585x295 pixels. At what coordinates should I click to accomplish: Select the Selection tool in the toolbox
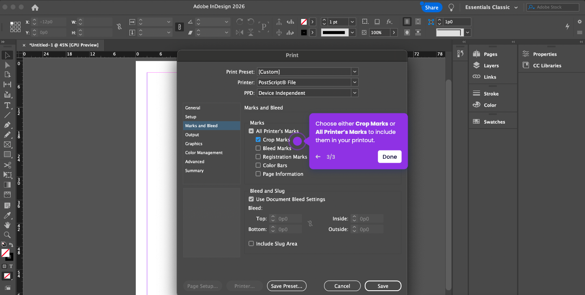7,55
